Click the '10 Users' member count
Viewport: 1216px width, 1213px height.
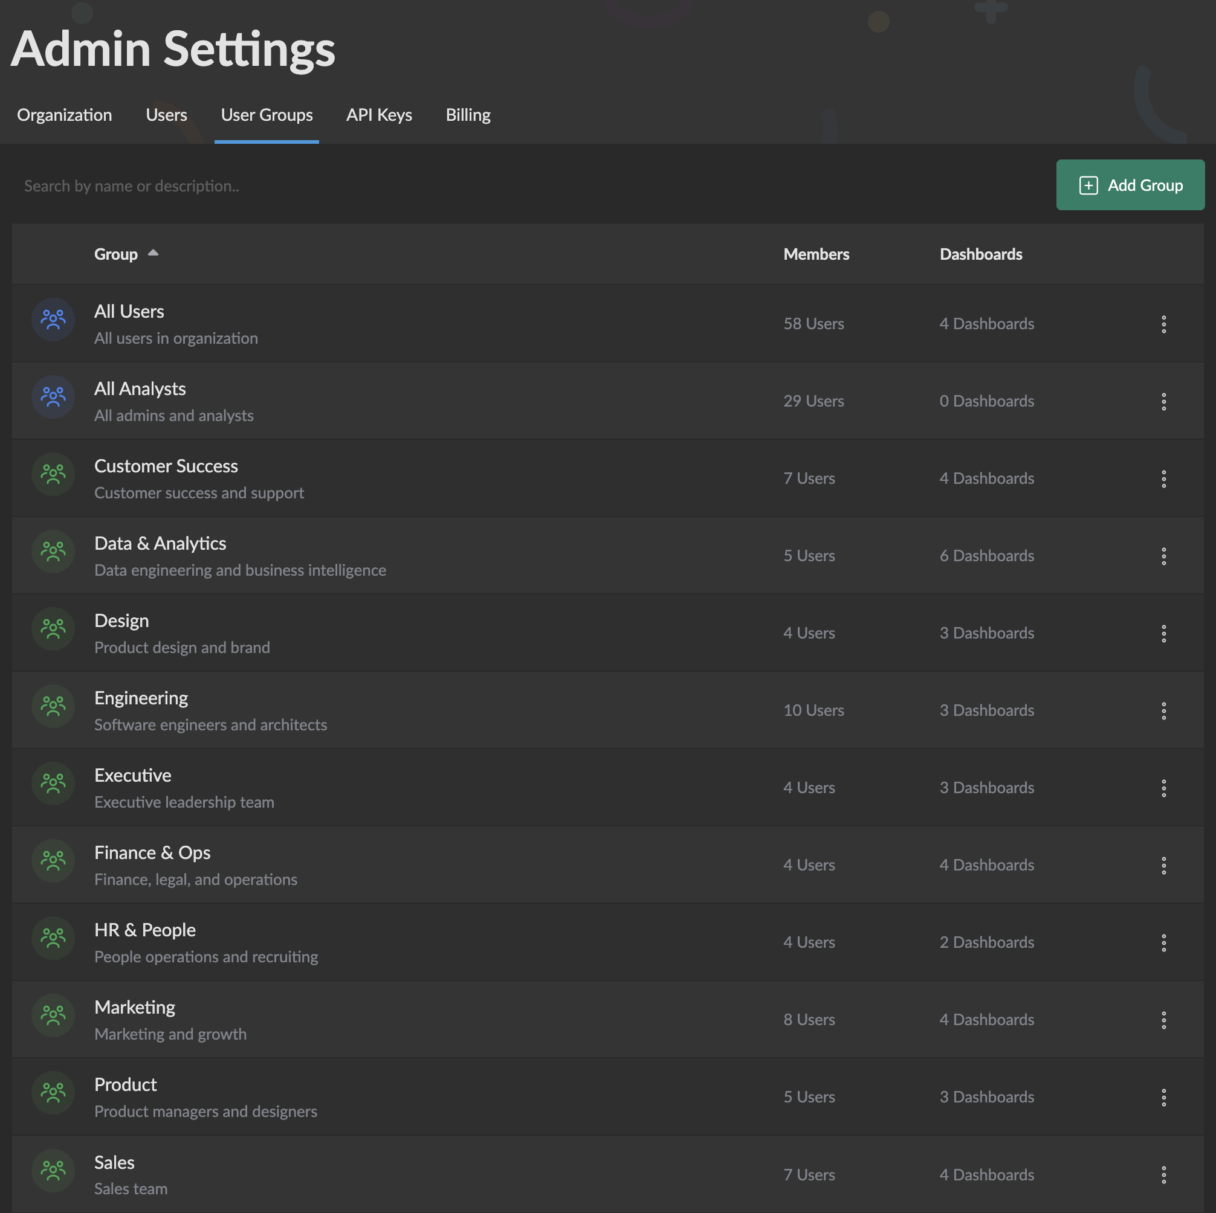click(x=813, y=710)
